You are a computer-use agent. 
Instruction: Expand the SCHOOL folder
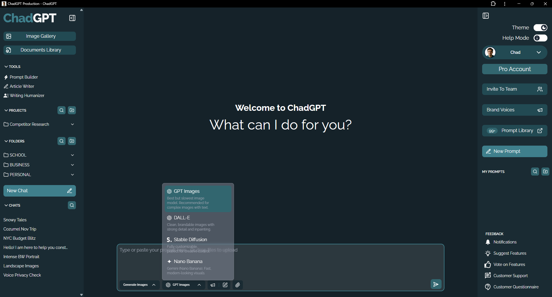[x=72, y=155]
